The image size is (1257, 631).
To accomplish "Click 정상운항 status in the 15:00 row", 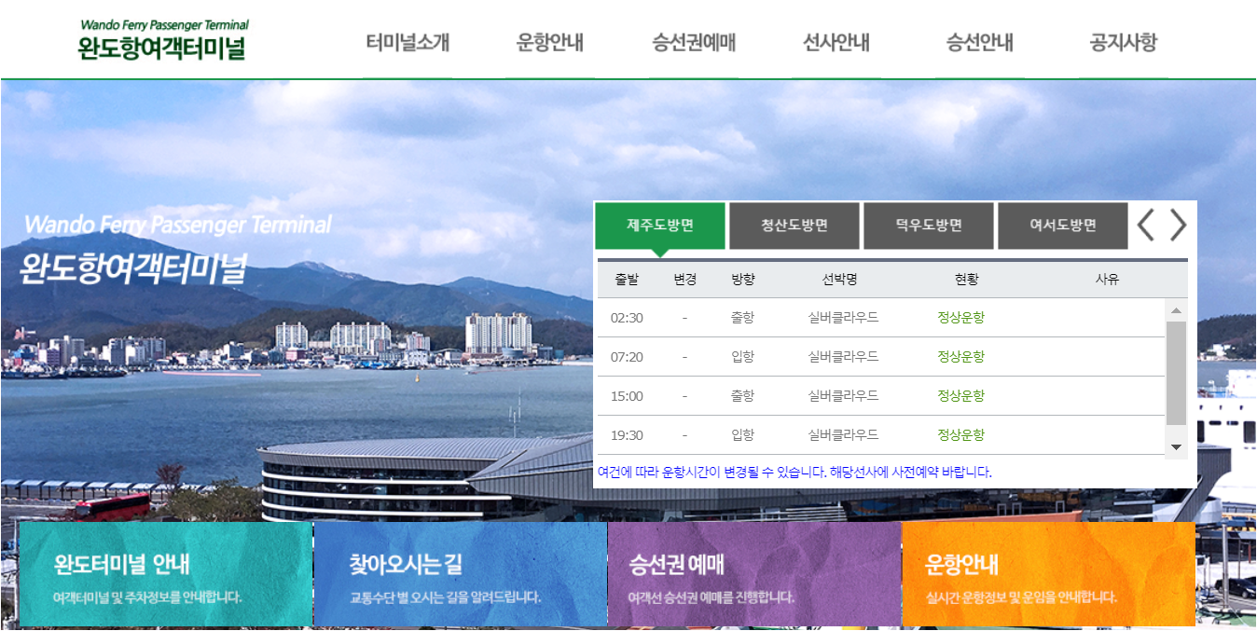I will (x=960, y=396).
